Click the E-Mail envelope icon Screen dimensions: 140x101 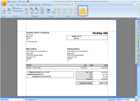[53, 10]
